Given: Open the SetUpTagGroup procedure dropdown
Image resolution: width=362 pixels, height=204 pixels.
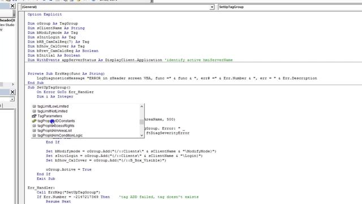Looking at the screenshot, I should pyautogui.click(x=290, y=7).
